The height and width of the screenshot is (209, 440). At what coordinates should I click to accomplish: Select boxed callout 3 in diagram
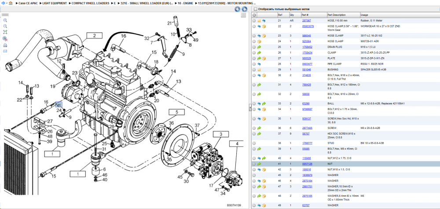coord(221,134)
